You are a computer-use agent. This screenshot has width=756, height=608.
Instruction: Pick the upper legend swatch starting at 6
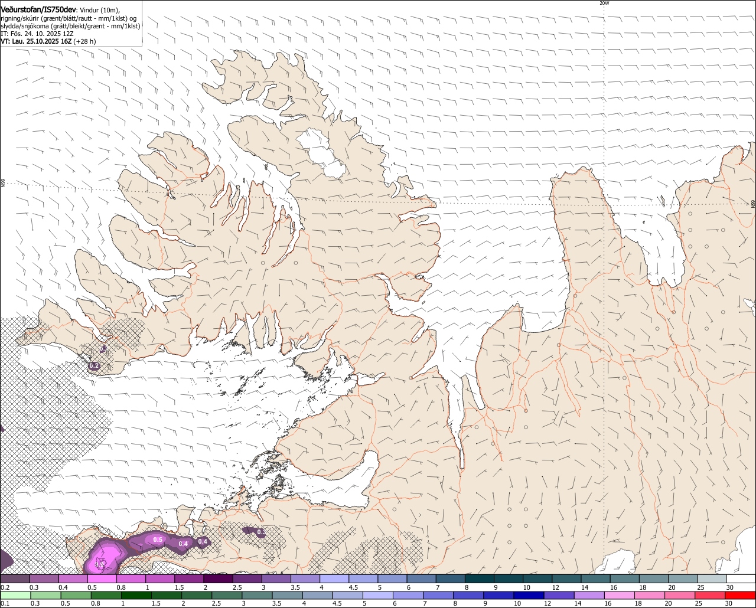click(421, 579)
